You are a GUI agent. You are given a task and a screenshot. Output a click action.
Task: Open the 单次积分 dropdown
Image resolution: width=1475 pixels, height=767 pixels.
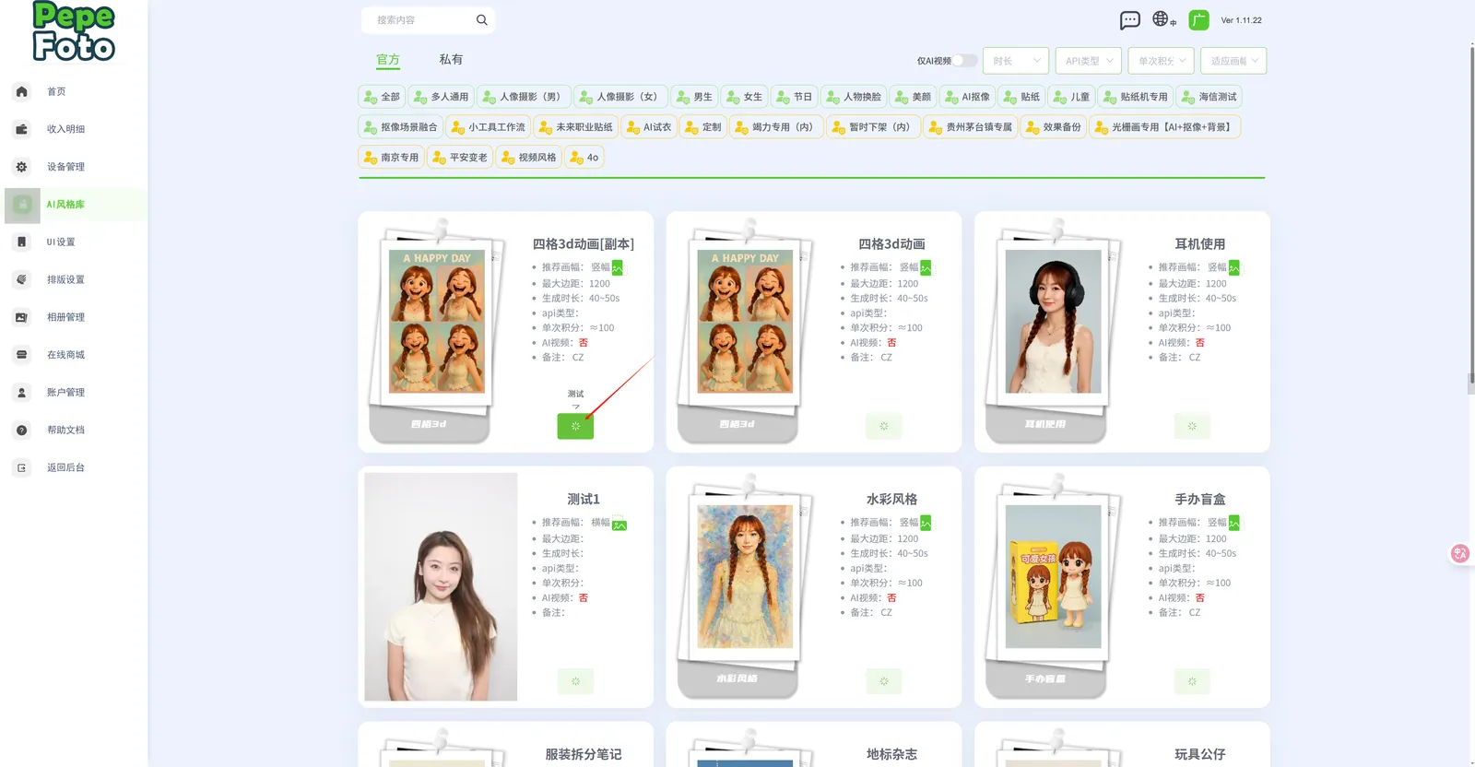(x=1161, y=61)
